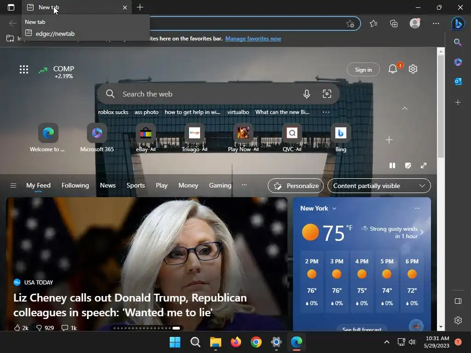Viewport: 471px width, 353px height.
Task: Collapse the quick links section
Action: pyautogui.click(x=405, y=108)
